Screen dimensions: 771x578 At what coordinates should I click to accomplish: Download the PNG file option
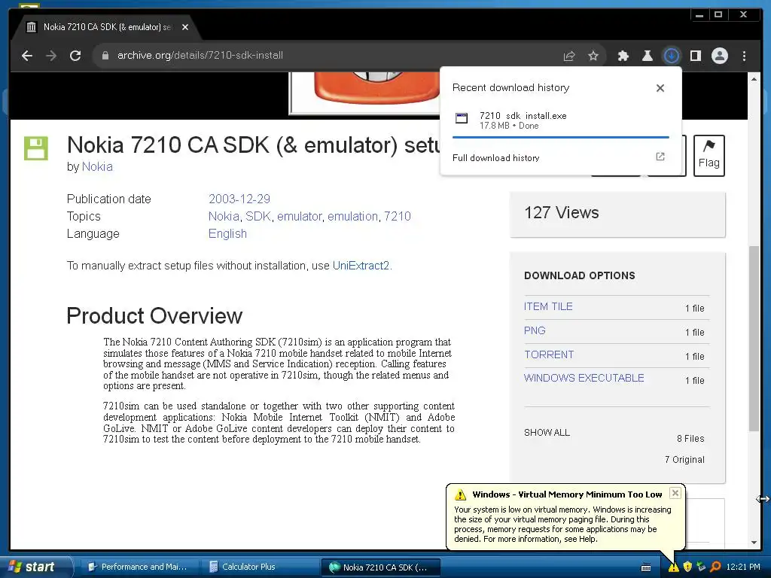pyautogui.click(x=535, y=330)
